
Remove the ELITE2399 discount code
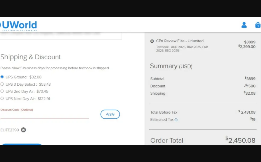24,130
